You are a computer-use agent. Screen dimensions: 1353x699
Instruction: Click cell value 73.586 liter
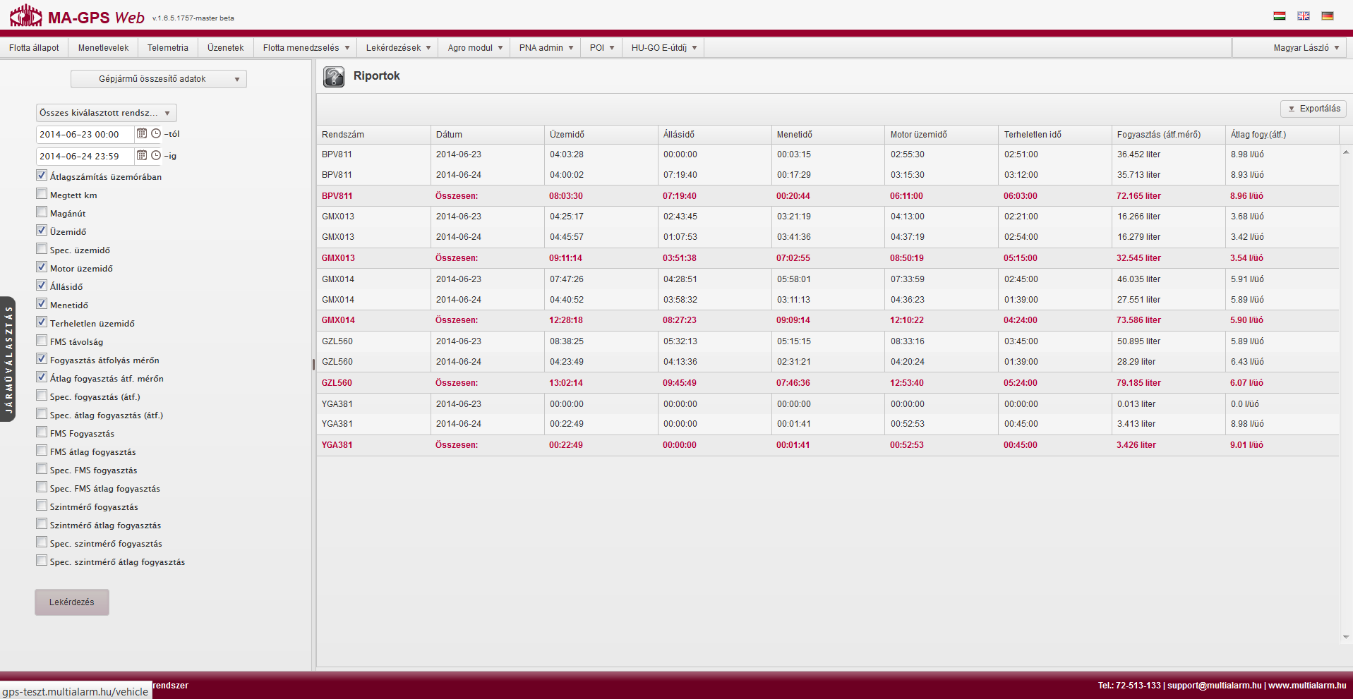click(x=1138, y=320)
